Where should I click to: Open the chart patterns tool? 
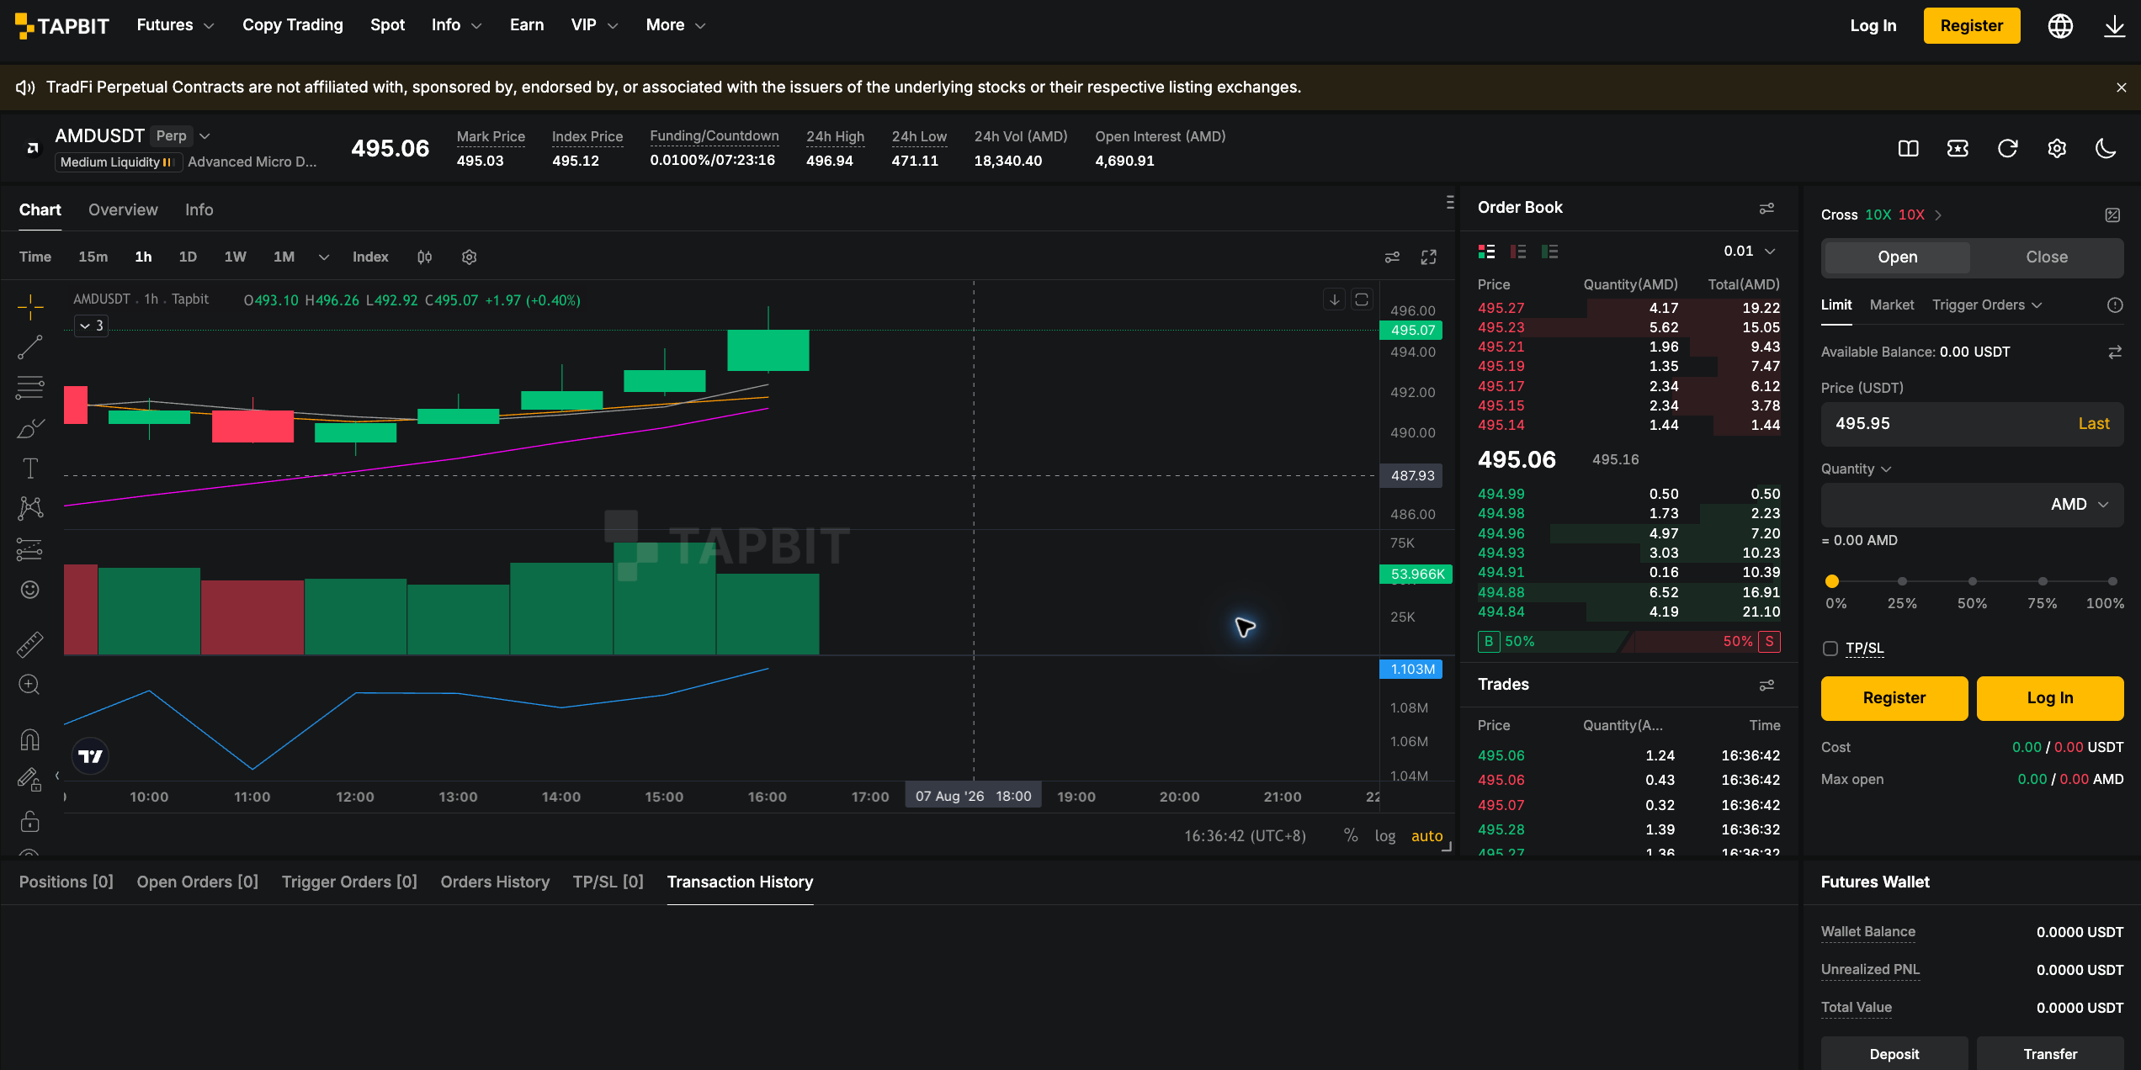click(x=30, y=507)
